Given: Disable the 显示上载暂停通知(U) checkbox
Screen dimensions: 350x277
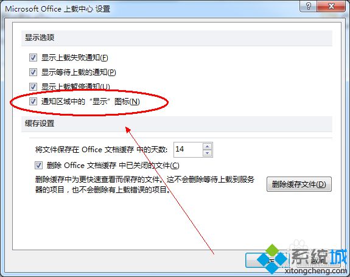Looking at the screenshot, I should tap(33, 86).
